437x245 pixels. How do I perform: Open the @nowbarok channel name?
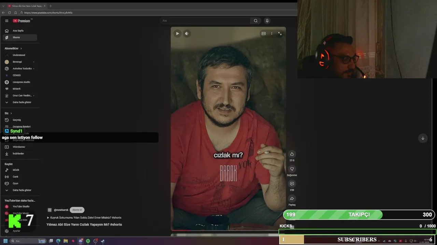[x=61, y=210]
